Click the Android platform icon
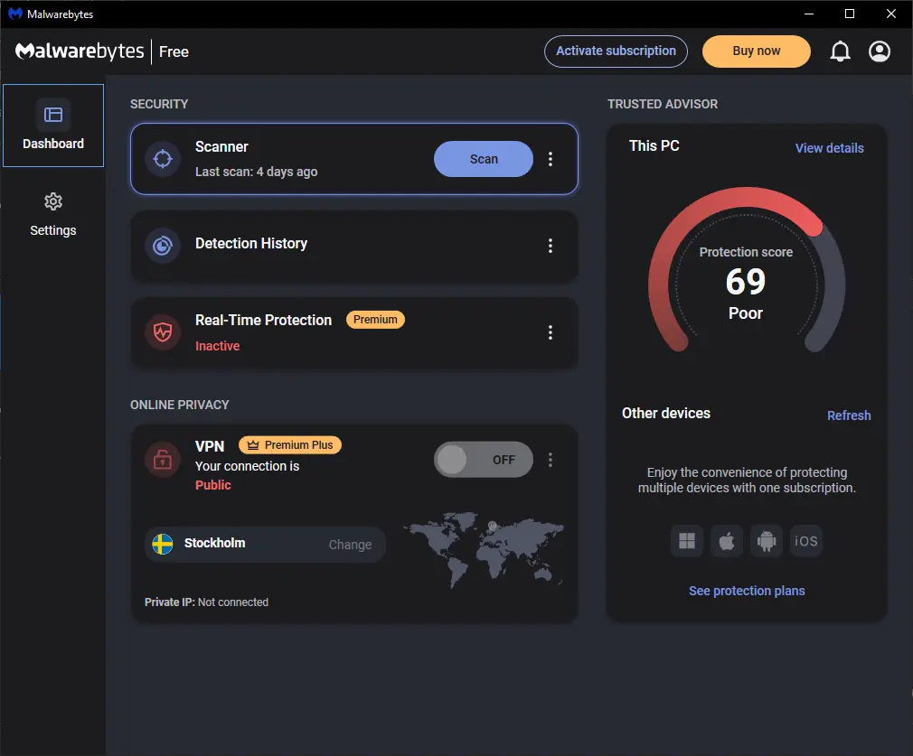Image resolution: width=913 pixels, height=756 pixels. [x=767, y=541]
